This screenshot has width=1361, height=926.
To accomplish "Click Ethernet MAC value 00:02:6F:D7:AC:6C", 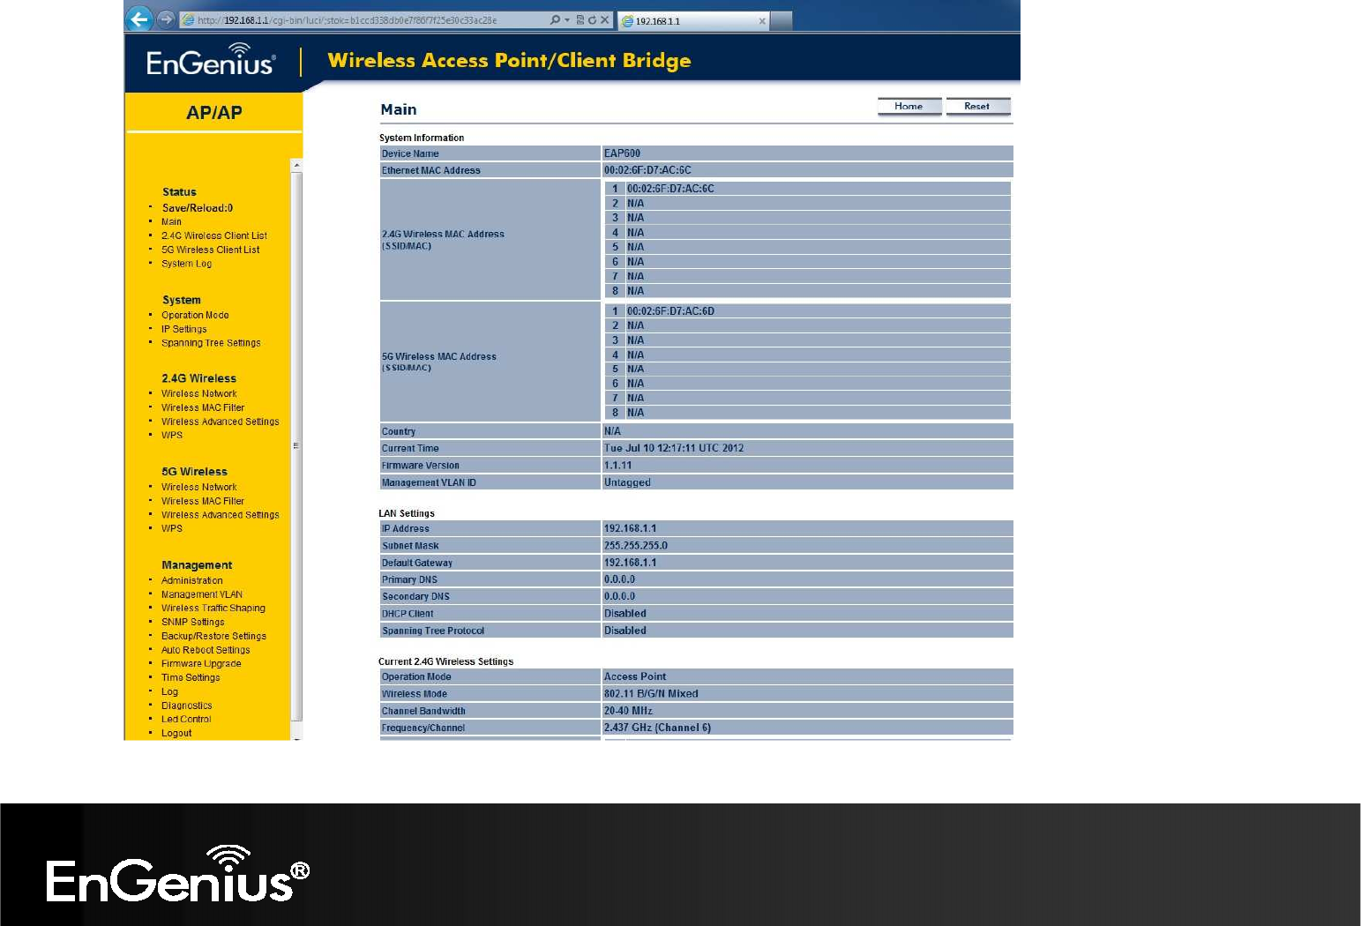I will [647, 170].
